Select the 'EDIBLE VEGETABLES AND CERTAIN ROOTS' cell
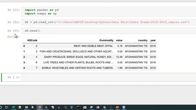Screen dimensions: 196x110 coord(77,68)
